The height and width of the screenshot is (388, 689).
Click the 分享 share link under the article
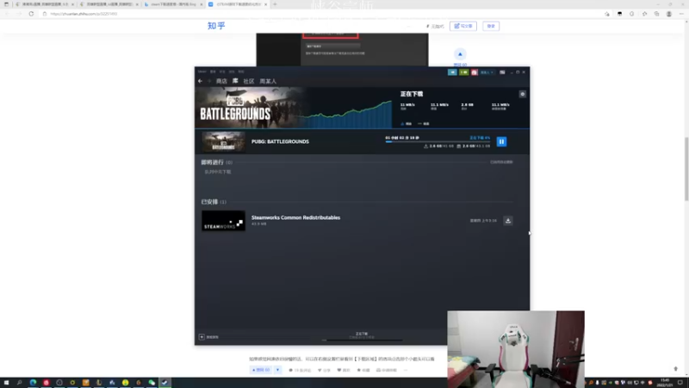325,371
